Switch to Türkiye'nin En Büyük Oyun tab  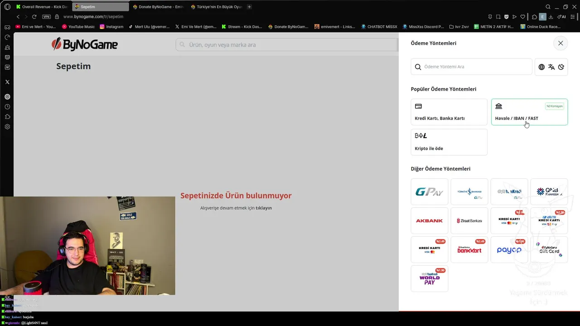tap(216, 7)
